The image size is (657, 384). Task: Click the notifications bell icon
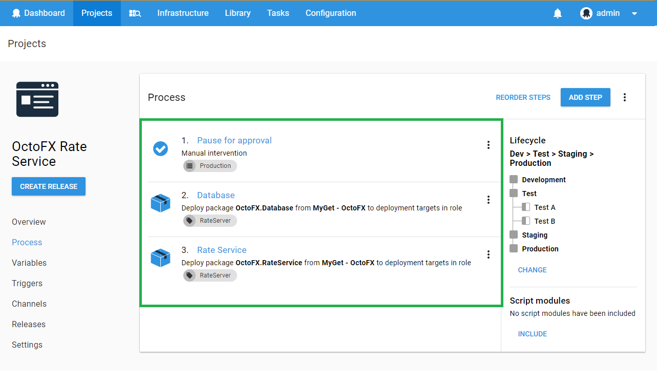(x=558, y=13)
